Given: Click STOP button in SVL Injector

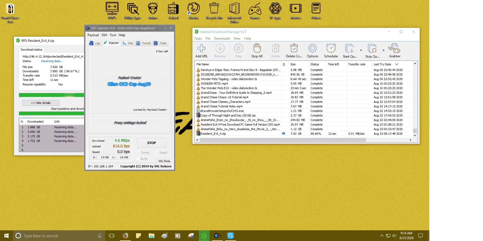Looking at the screenshot, I should 152,143.
